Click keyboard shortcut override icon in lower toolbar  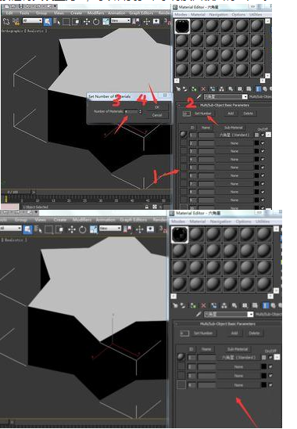click(x=150, y=229)
